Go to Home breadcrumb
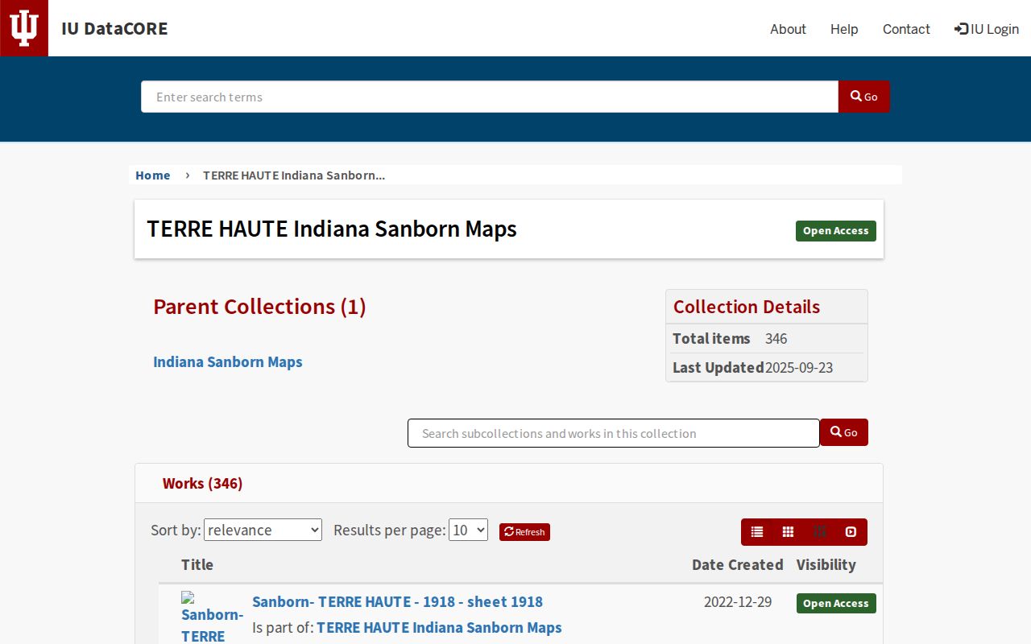The height and width of the screenshot is (644, 1031). click(153, 175)
